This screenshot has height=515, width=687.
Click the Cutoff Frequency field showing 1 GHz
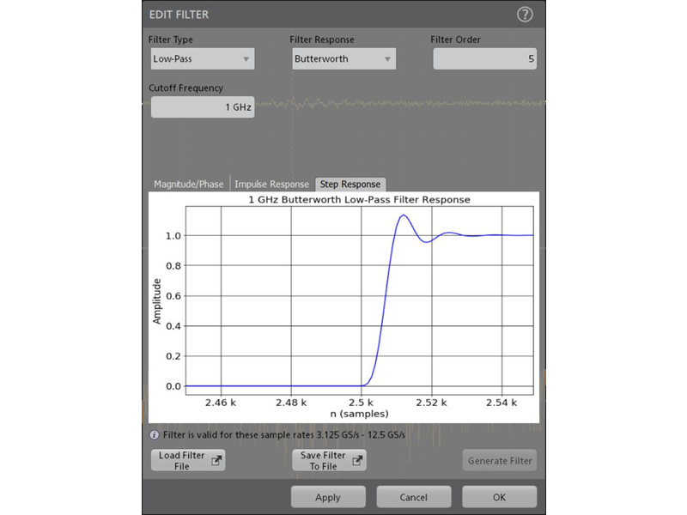(x=203, y=107)
